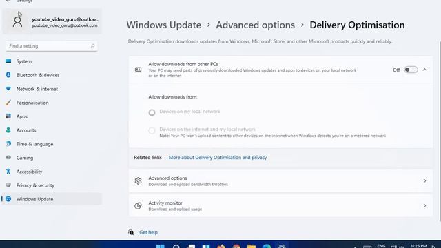
Task: Click the search magnifier in Find a setting
Action: (x=92, y=46)
